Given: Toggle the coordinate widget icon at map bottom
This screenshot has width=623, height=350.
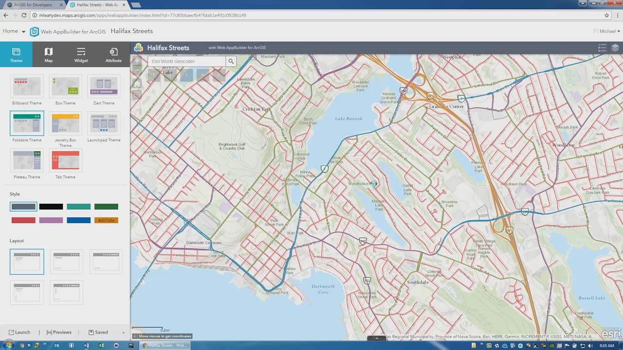Looking at the screenshot, I should tap(135, 336).
